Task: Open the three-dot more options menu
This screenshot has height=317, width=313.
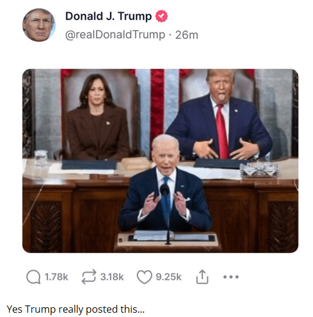Action: pyautogui.click(x=231, y=277)
